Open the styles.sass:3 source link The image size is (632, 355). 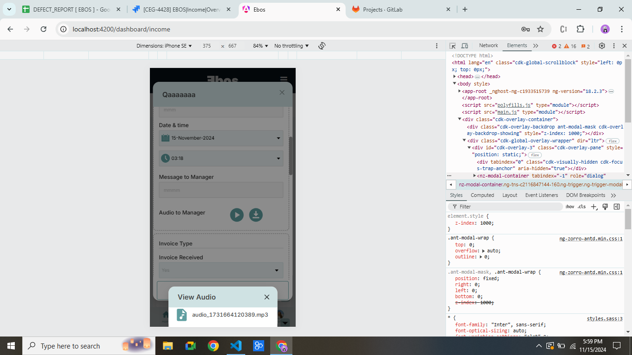(x=605, y=318)
